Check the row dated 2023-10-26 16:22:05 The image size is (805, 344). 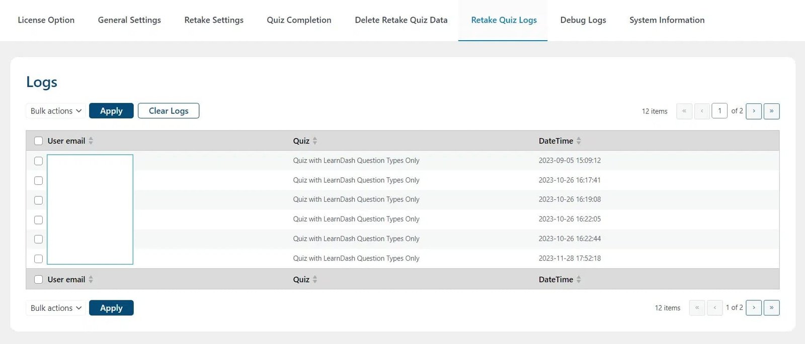[38, 220]
